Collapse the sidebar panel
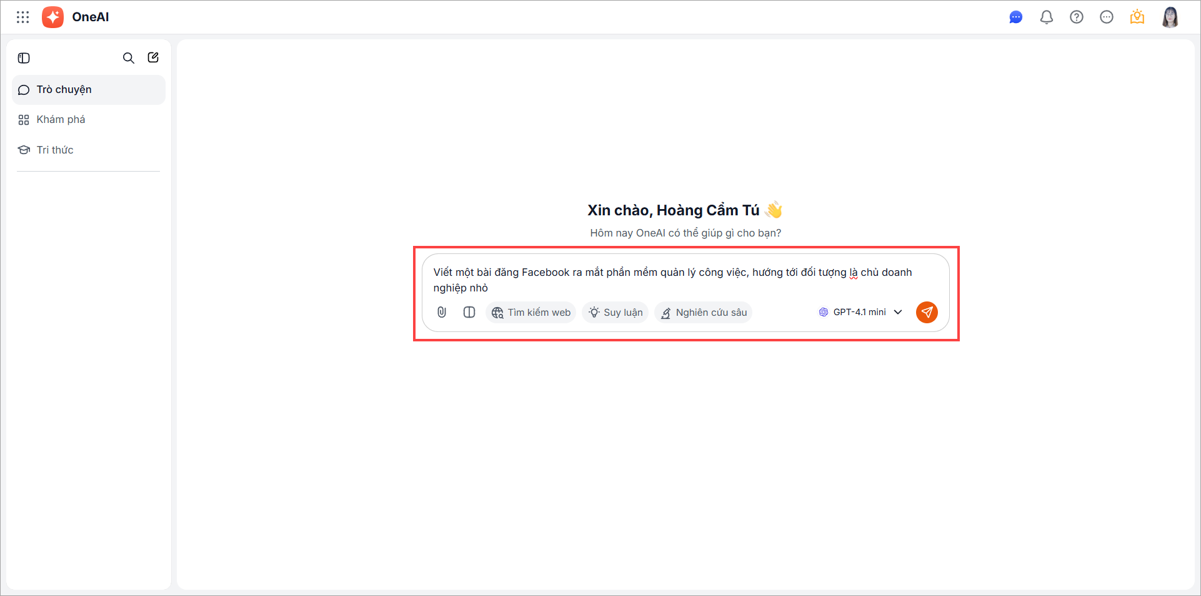 (x=24, y=58)
